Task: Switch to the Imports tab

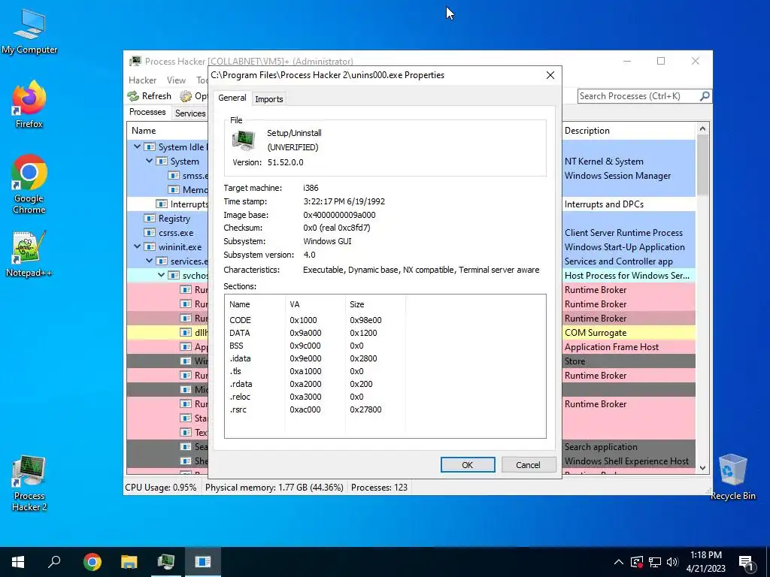Action: click(x=269, y=99)
